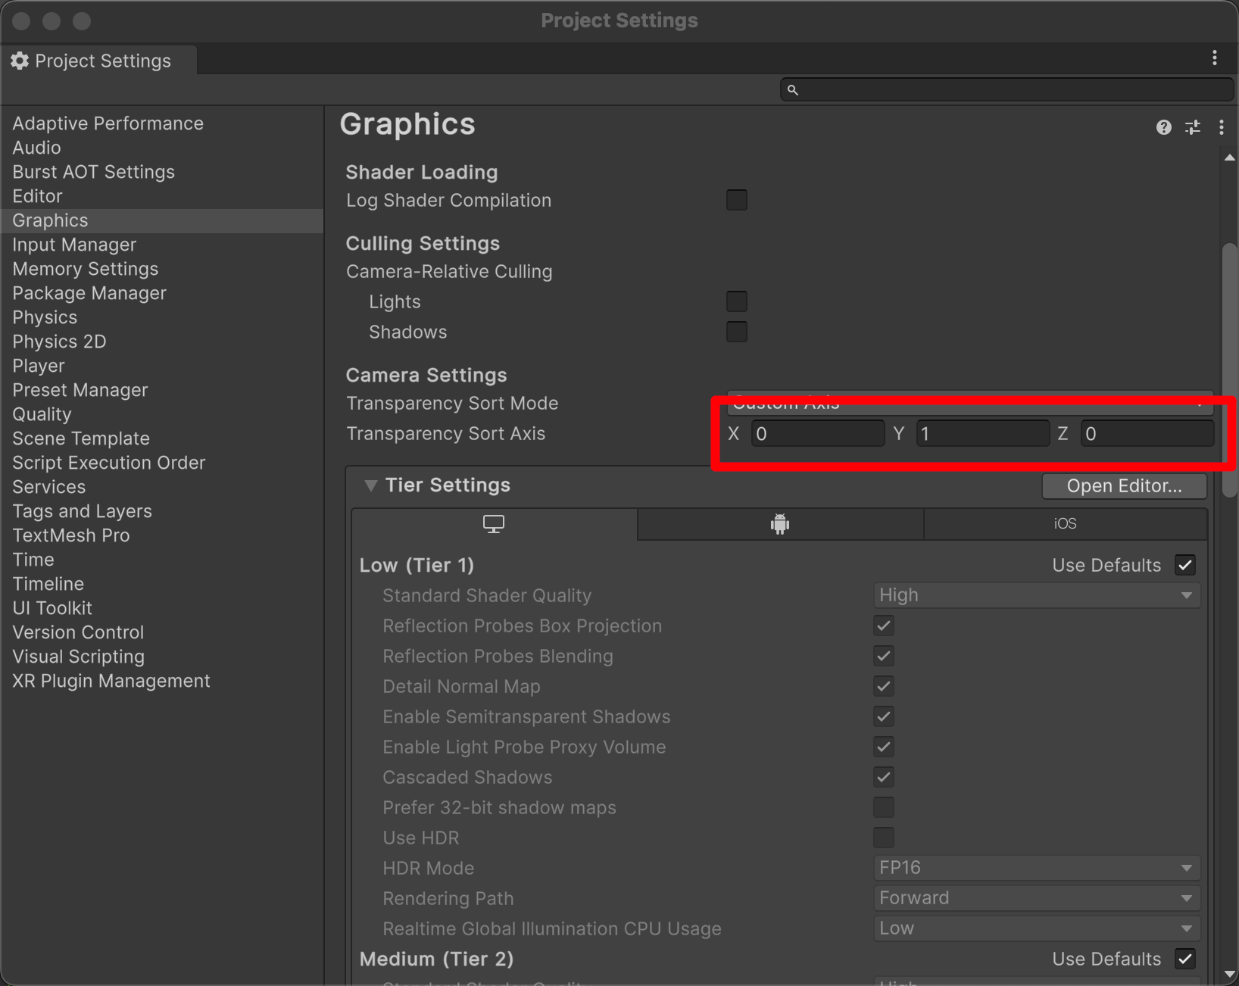Click the Open Editor button
This screenshot has height=986, width=1239.
tap(1124, 486)
